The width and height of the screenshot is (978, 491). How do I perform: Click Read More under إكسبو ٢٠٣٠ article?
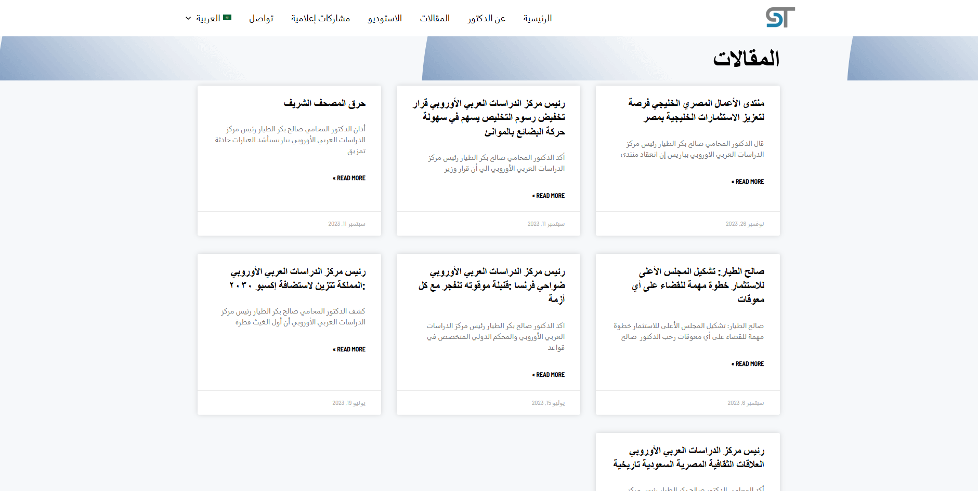(349, 349)
